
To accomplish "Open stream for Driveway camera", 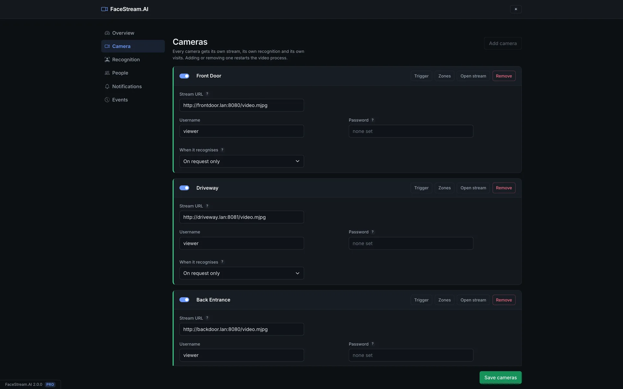I will click(x=473, y=188).
